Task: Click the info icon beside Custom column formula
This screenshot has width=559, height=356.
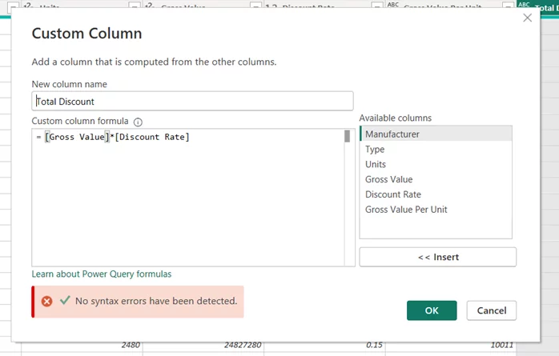Action: pyautogui.click(x=138, y=122)
